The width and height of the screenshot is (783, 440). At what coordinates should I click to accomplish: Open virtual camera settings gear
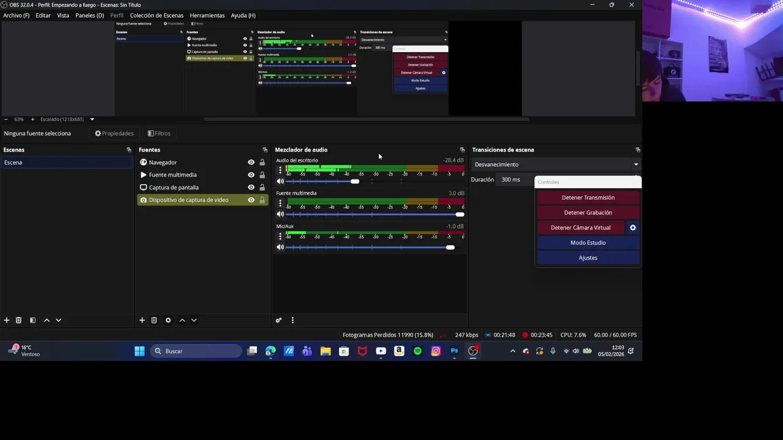pos(633,228)
